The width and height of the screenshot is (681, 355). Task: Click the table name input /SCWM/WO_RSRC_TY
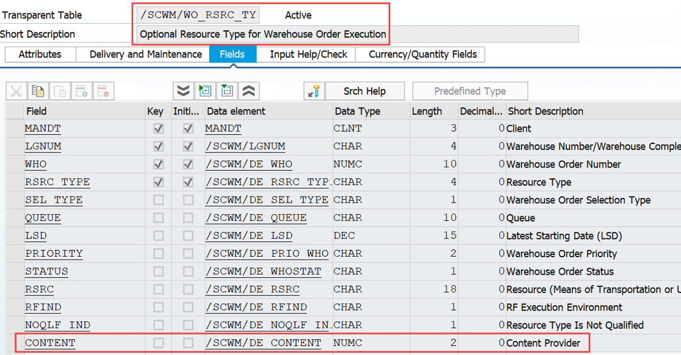click(198, 15)
